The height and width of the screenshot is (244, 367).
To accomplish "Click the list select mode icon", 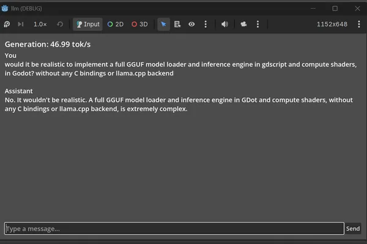I will [177, 24].
